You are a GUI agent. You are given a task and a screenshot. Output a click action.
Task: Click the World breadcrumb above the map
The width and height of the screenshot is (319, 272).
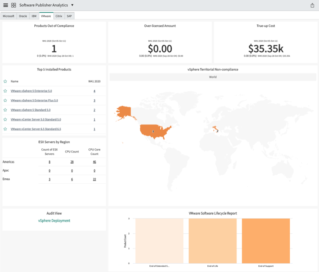pyautogui.click(x=213, y=77)
